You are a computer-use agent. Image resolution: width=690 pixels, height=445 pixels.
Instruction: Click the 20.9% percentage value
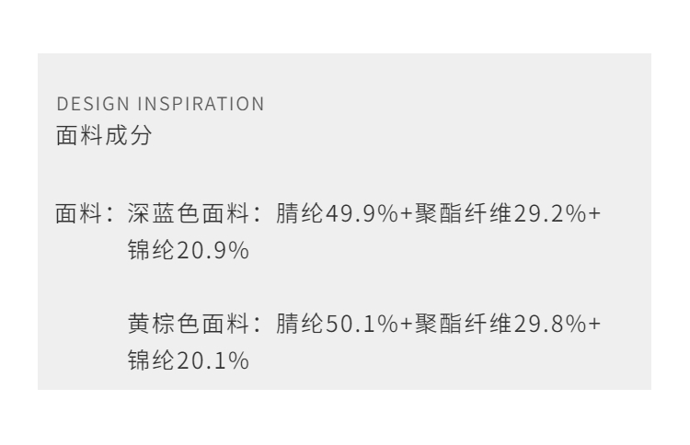pyautogui.click(x=213, y=249)
